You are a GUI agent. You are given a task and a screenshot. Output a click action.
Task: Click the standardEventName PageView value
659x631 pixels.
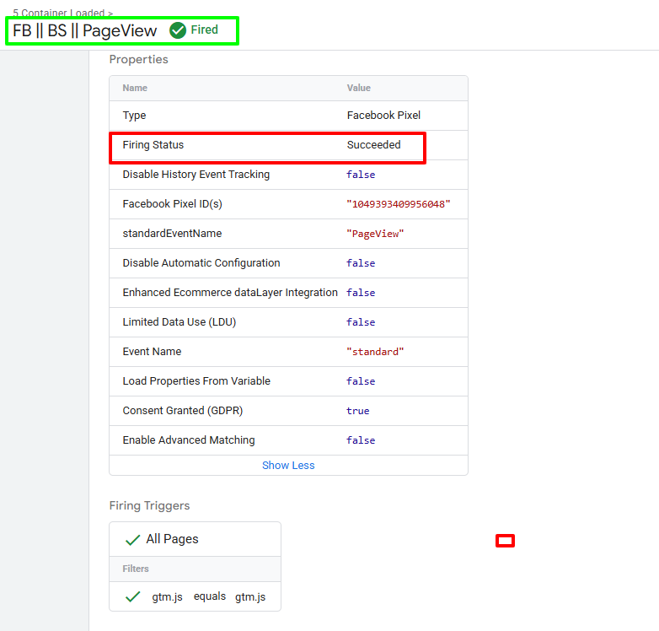[x=375, y=234]
